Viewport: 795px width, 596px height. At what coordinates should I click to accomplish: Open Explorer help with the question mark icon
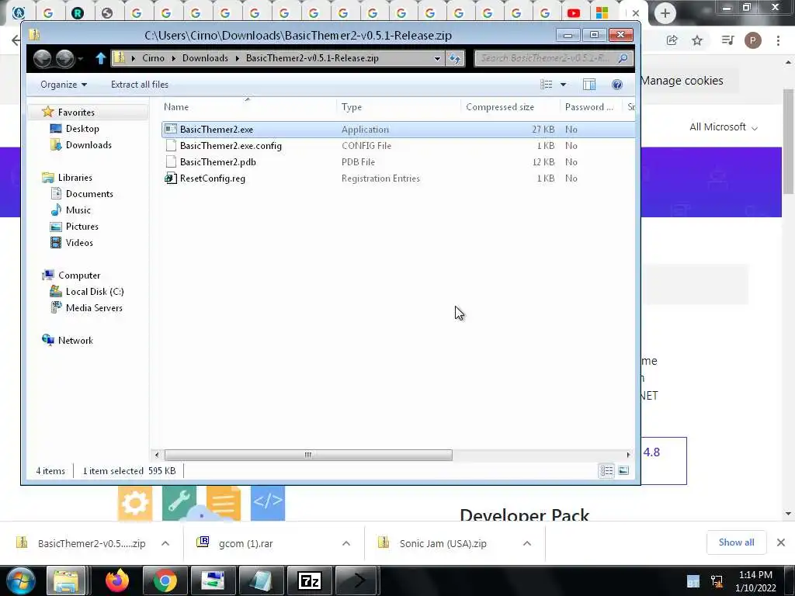point(617,85)
